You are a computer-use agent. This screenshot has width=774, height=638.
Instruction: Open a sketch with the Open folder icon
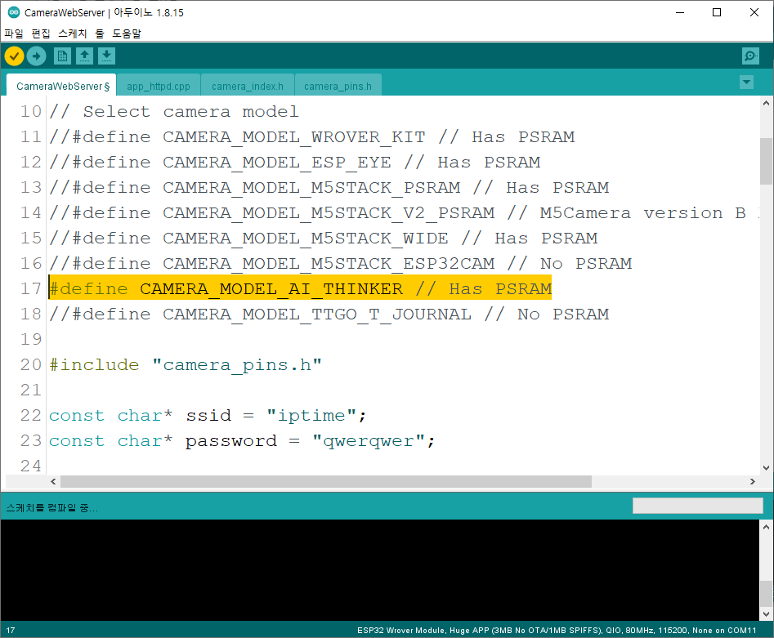(x=85, y=56)
